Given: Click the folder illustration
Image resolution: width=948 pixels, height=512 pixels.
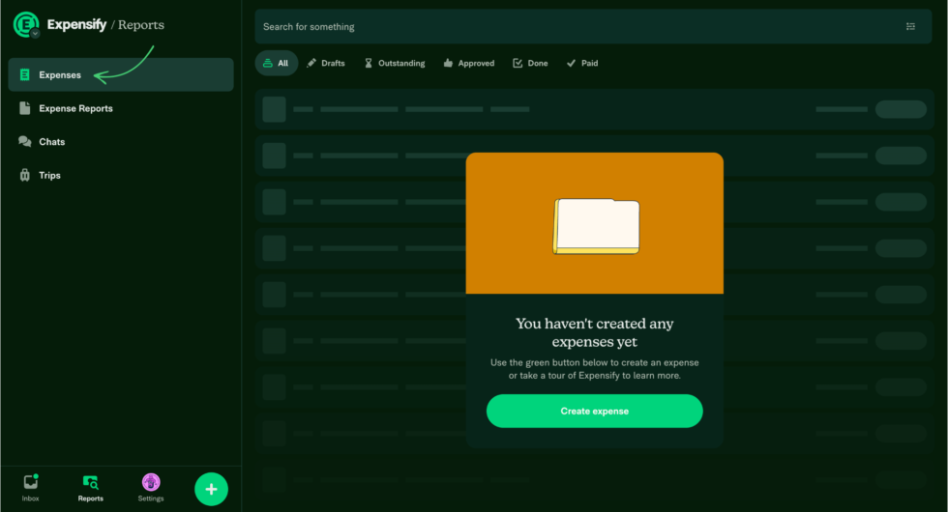Looking at the screenshot, I should [x=596, y=226].
